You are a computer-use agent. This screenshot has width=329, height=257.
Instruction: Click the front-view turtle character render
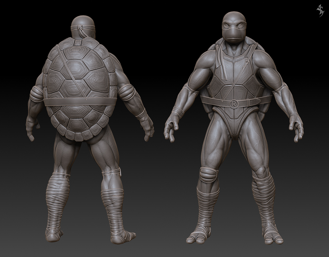pos(234,128)
